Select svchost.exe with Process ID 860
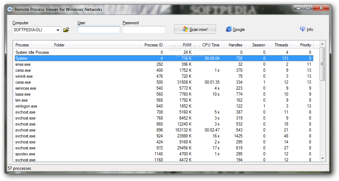This screenshot has height=181, width=339. pos(164,124)
